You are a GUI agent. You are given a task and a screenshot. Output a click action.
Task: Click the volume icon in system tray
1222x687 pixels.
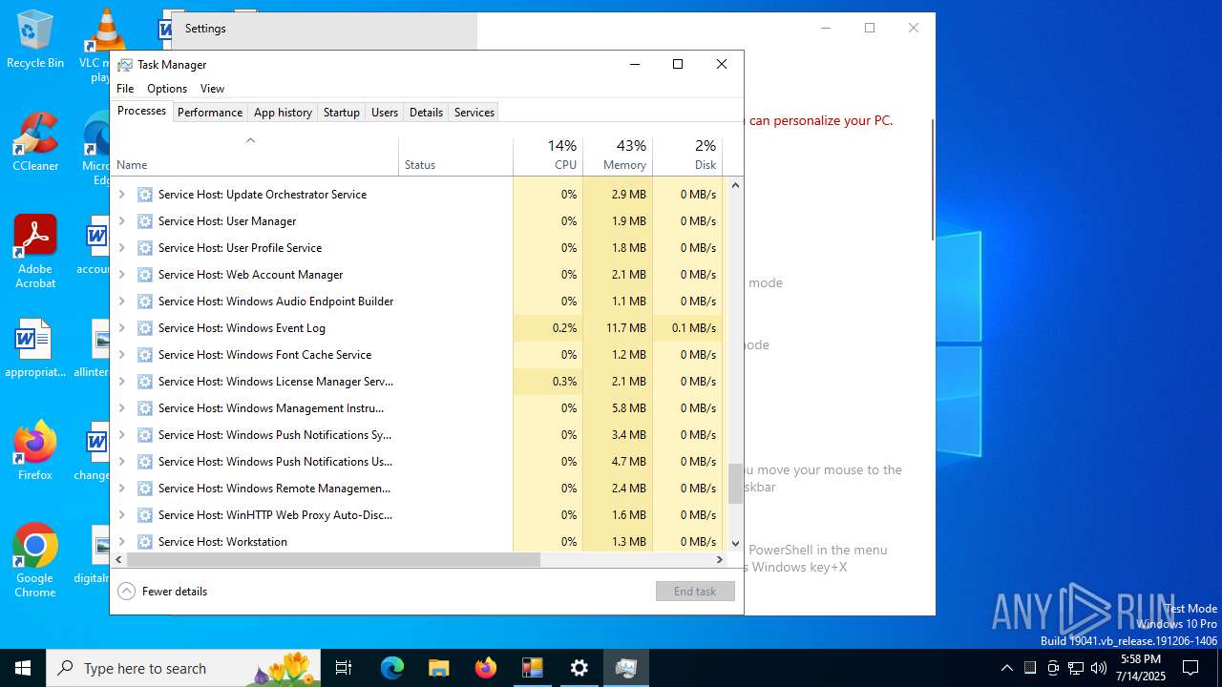(x=1099, y=668)
